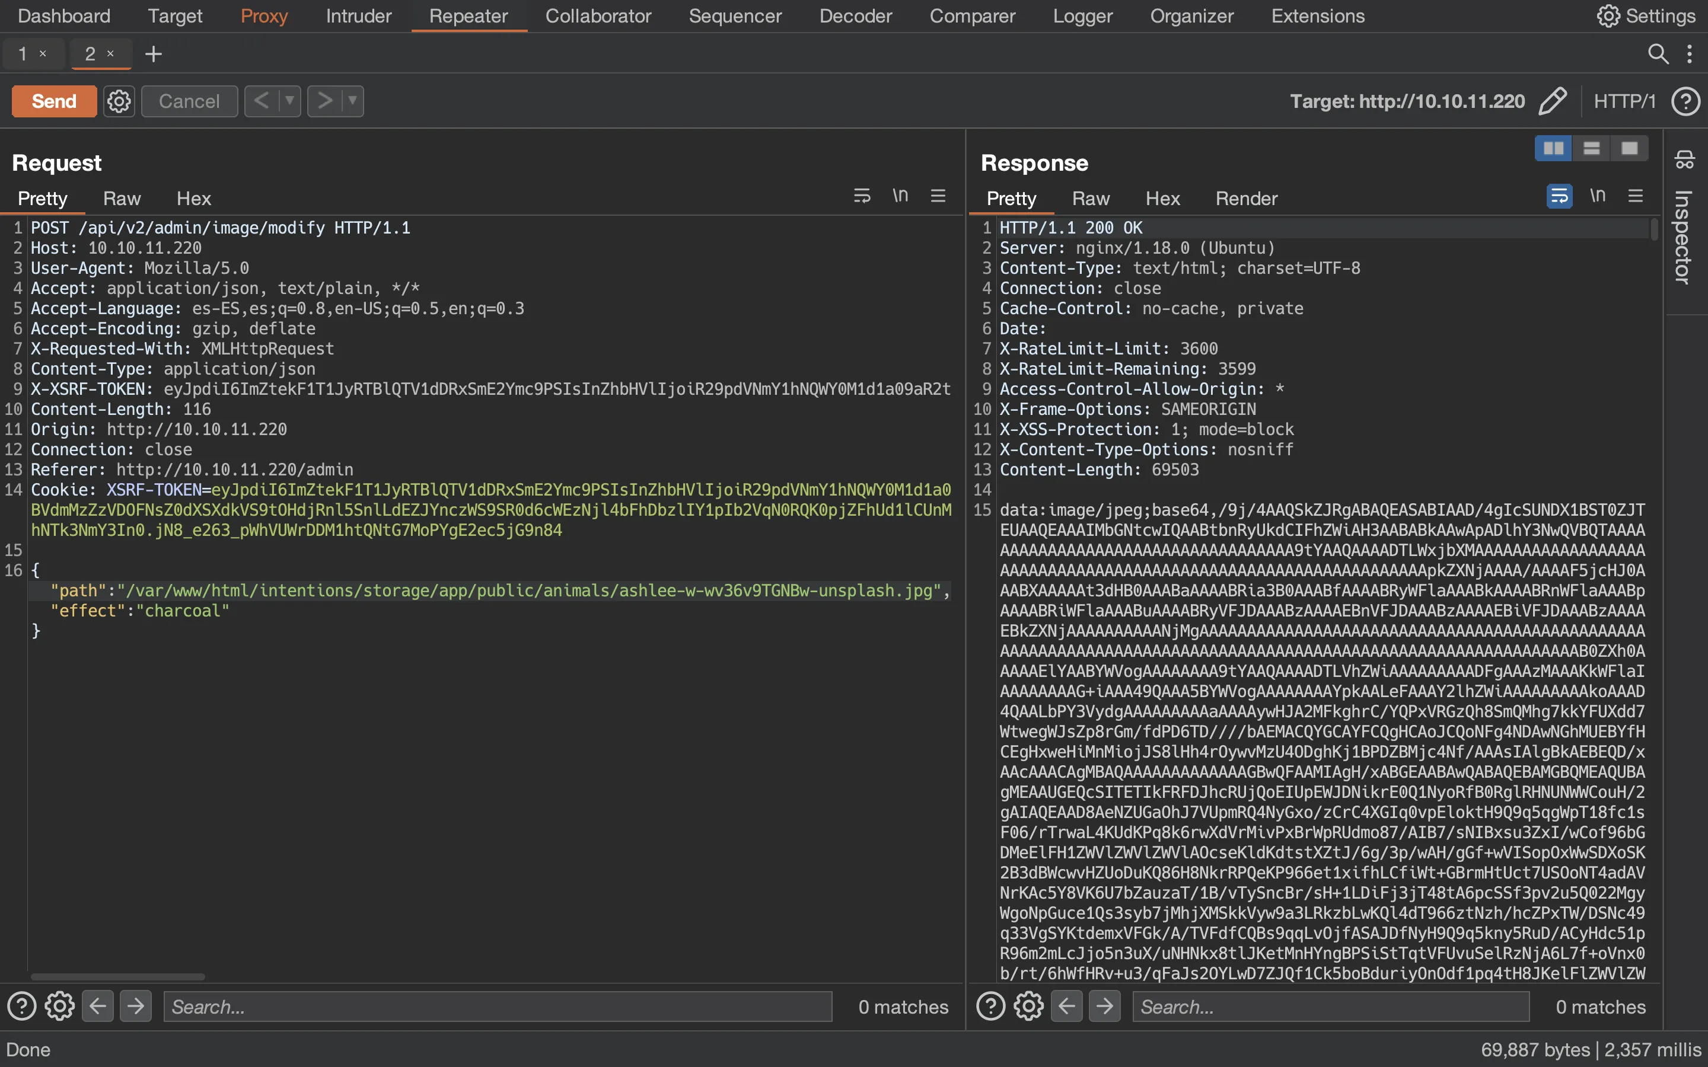The height and width of the screenshot is (1067, 1708).
Task: Open Request search help icon
Action: 22,1007
